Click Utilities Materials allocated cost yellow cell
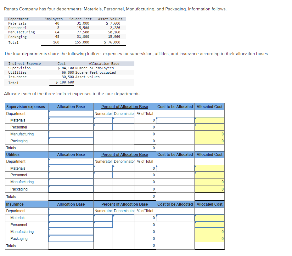Viewport: 292px width, 256px height. 210,168
